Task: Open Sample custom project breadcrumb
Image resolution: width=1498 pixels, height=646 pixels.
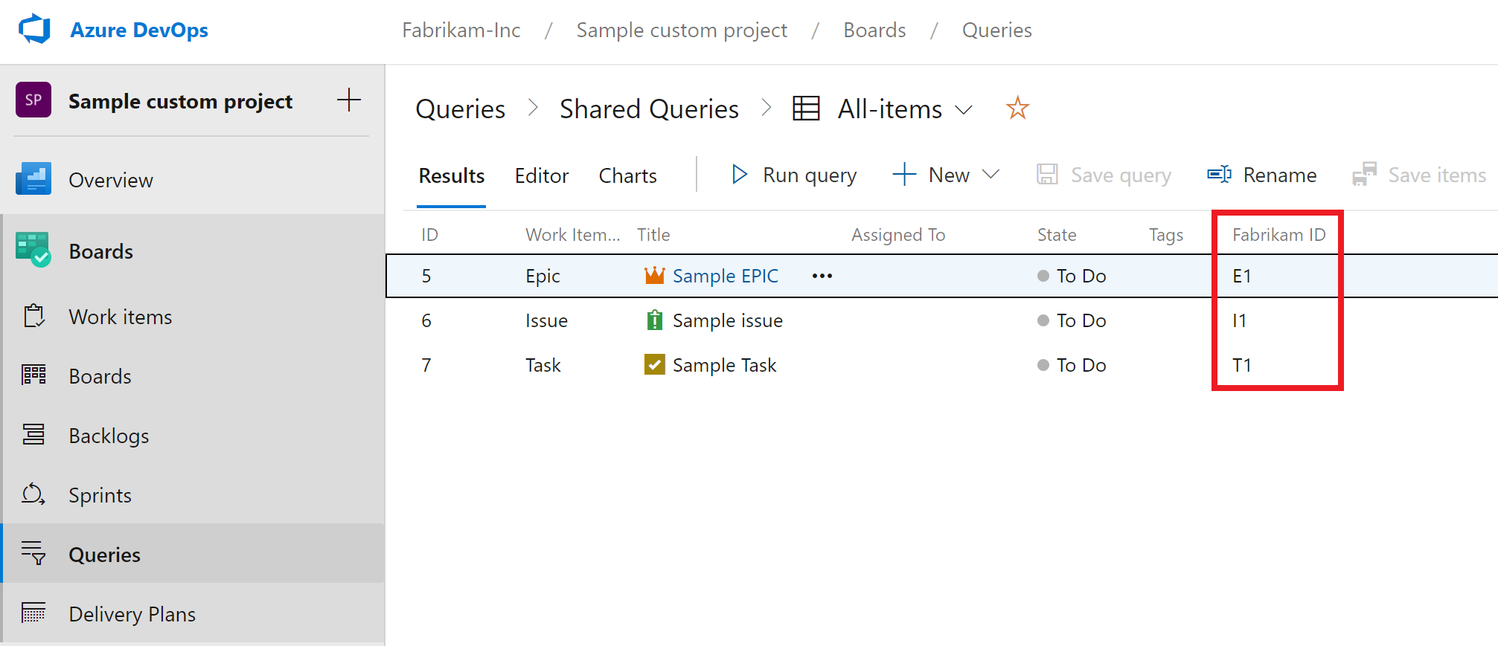Action: point(682,30)
